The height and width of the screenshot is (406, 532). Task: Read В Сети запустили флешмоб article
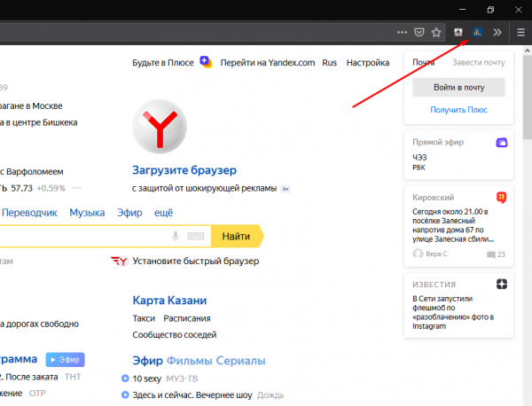point(453,312)
